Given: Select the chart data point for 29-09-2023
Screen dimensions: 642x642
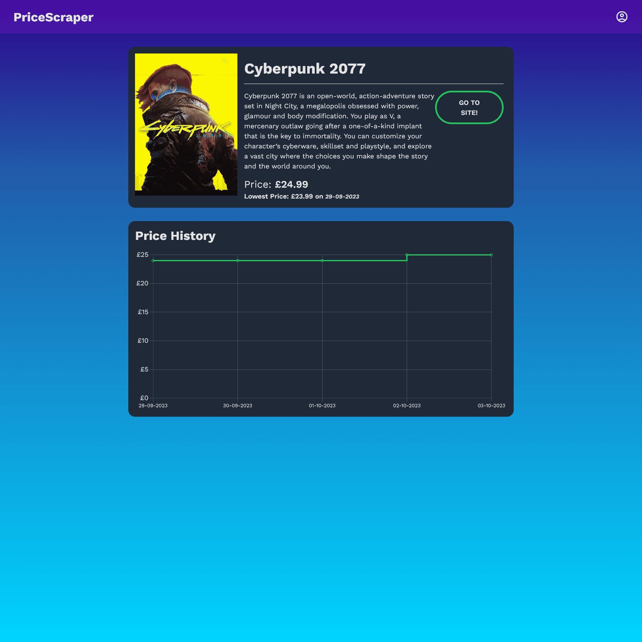Looking at the screenshot, I should [153, 260].
